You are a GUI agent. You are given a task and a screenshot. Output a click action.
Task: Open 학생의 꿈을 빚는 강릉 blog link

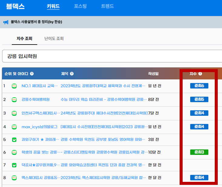41,152
